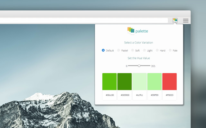The width and height of the screenshot is (206, 128).
Task: Select the Pastel color variation
Action: tap(118, 50)
